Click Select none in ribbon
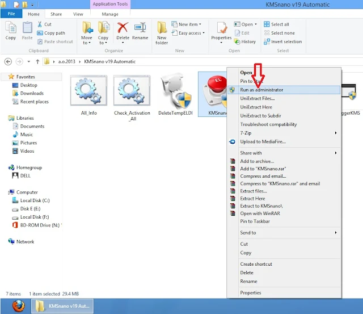This screenshot has height=314, width=363. point(279,33)
